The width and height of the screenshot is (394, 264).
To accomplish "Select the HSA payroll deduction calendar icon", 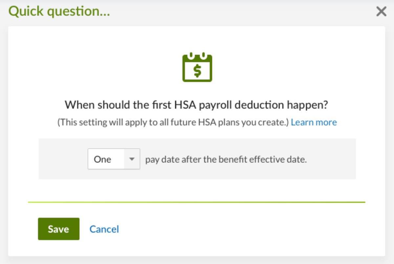I will click(x=197, y=67).
